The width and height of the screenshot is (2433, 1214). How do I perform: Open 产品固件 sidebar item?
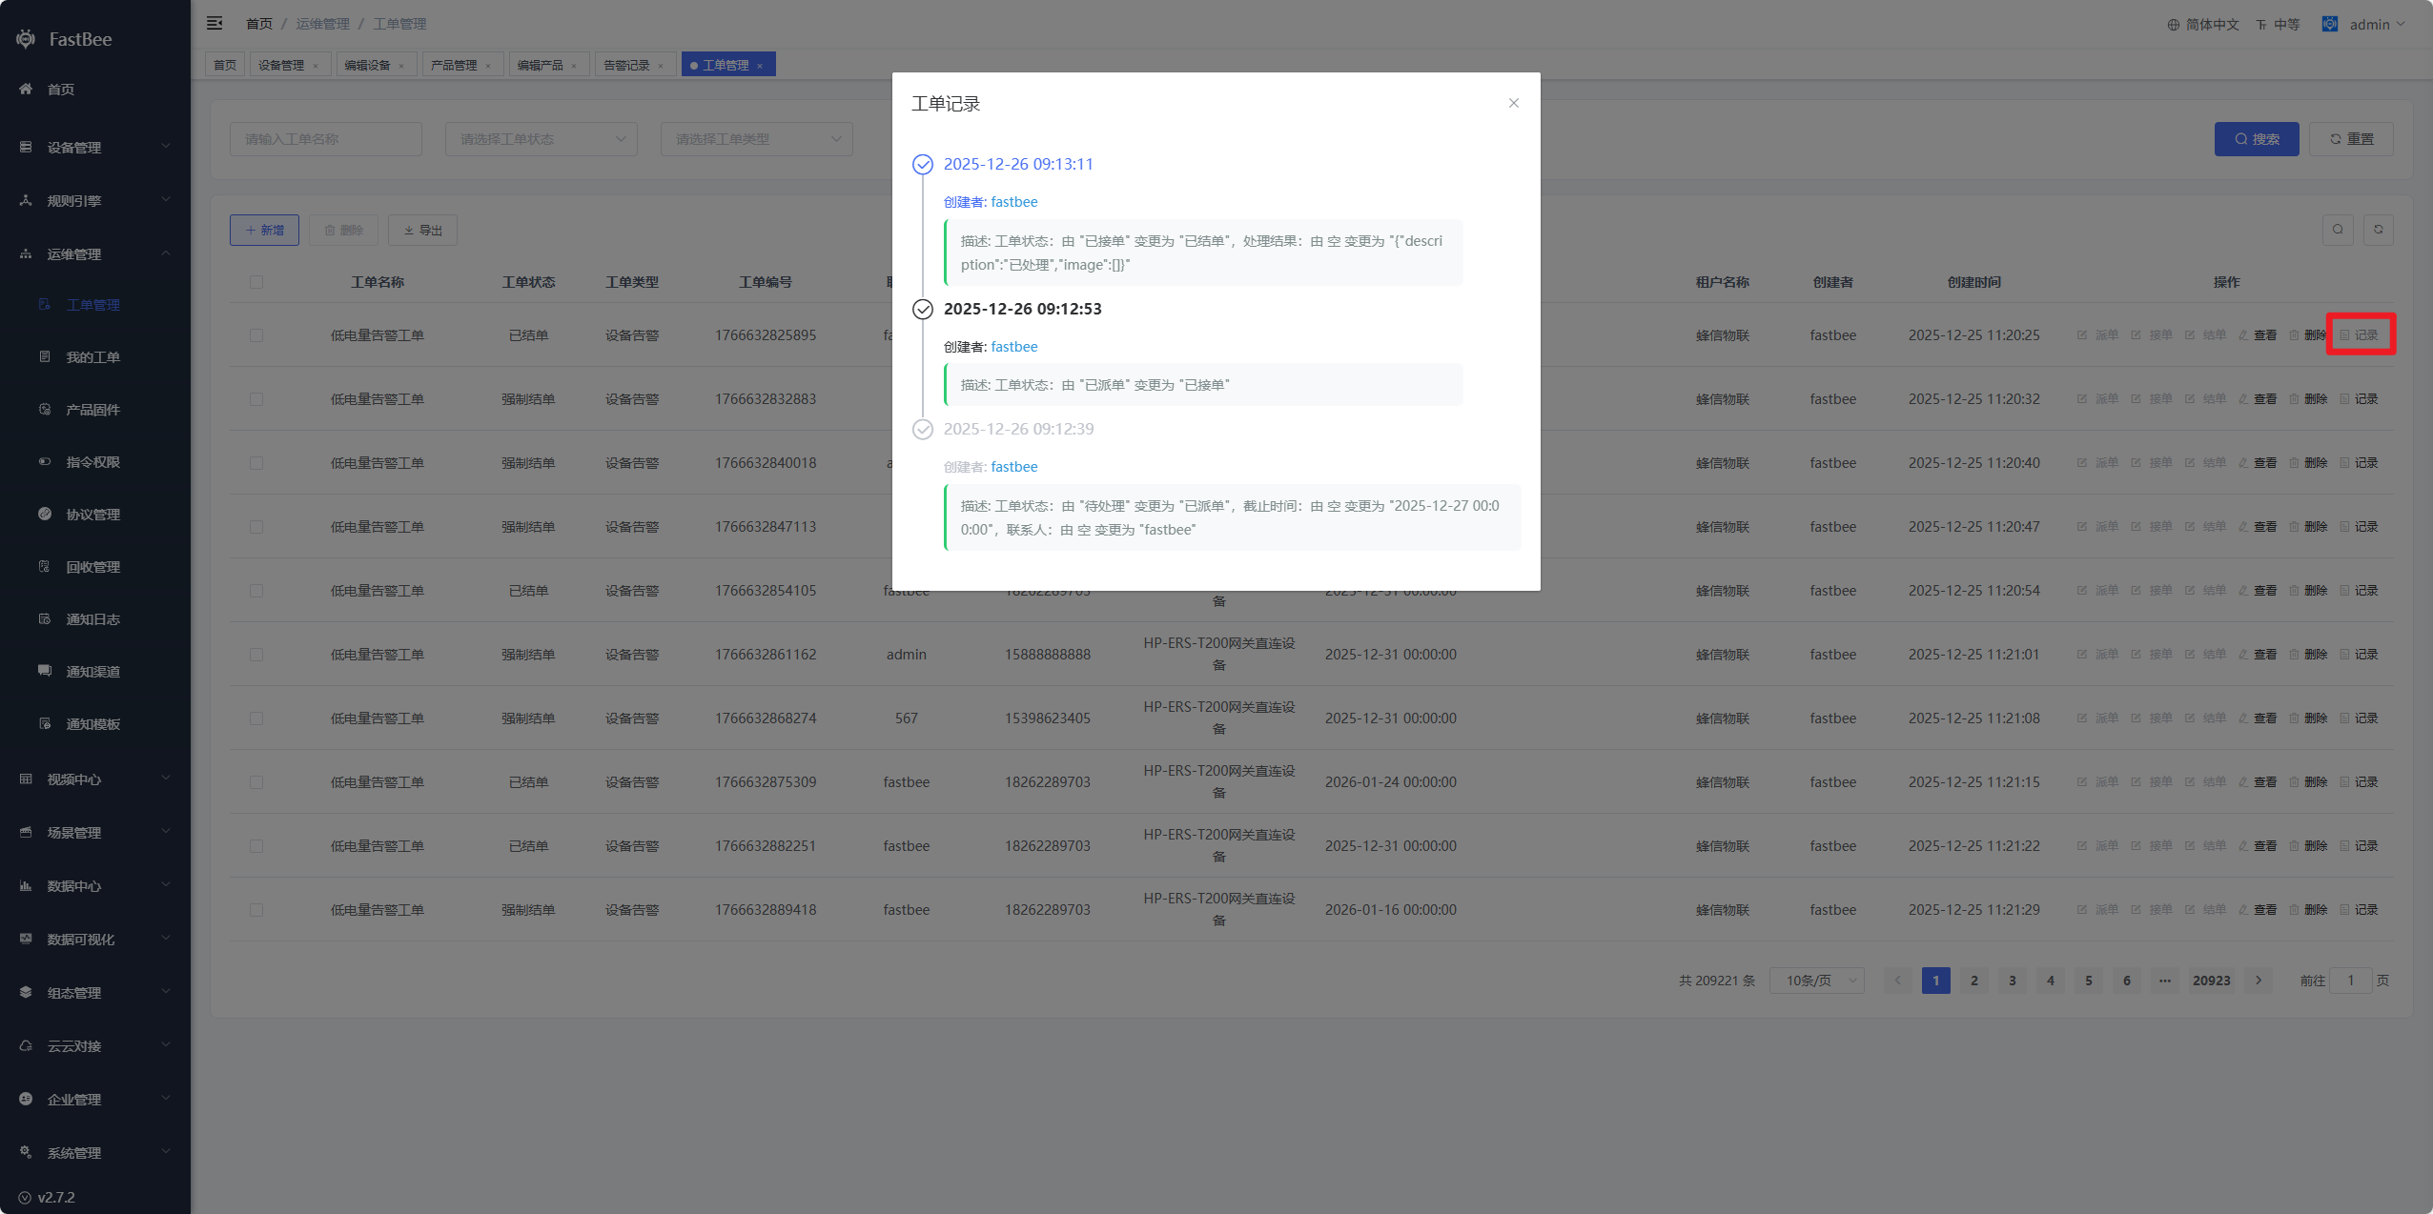click(92, 410)
